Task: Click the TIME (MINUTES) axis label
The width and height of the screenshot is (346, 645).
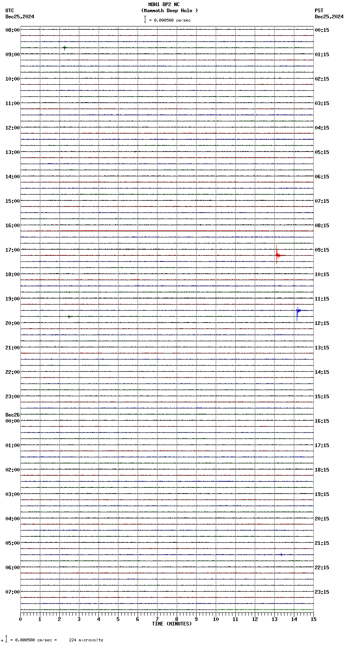Action: [172, 624]
